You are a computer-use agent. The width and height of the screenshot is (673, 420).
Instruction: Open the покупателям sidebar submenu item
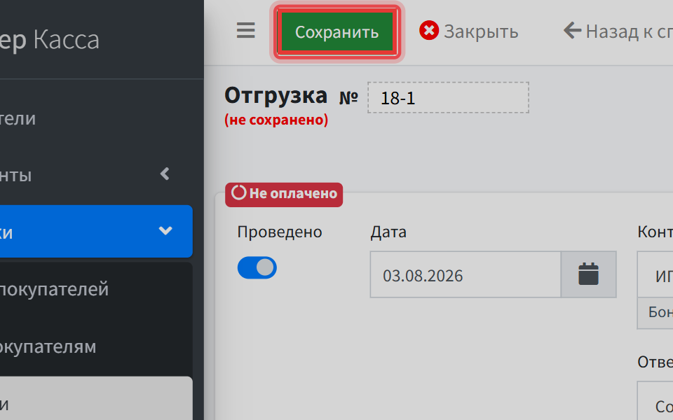click(x=96, y=346)
